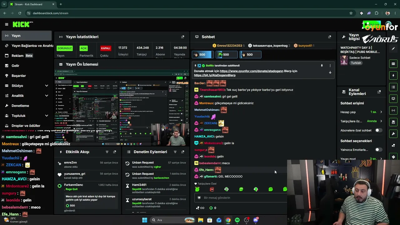This screenshot has width=400, height=225.
Task: Click the Bir mesaj gönderin chat field
Action: point(241,197)
